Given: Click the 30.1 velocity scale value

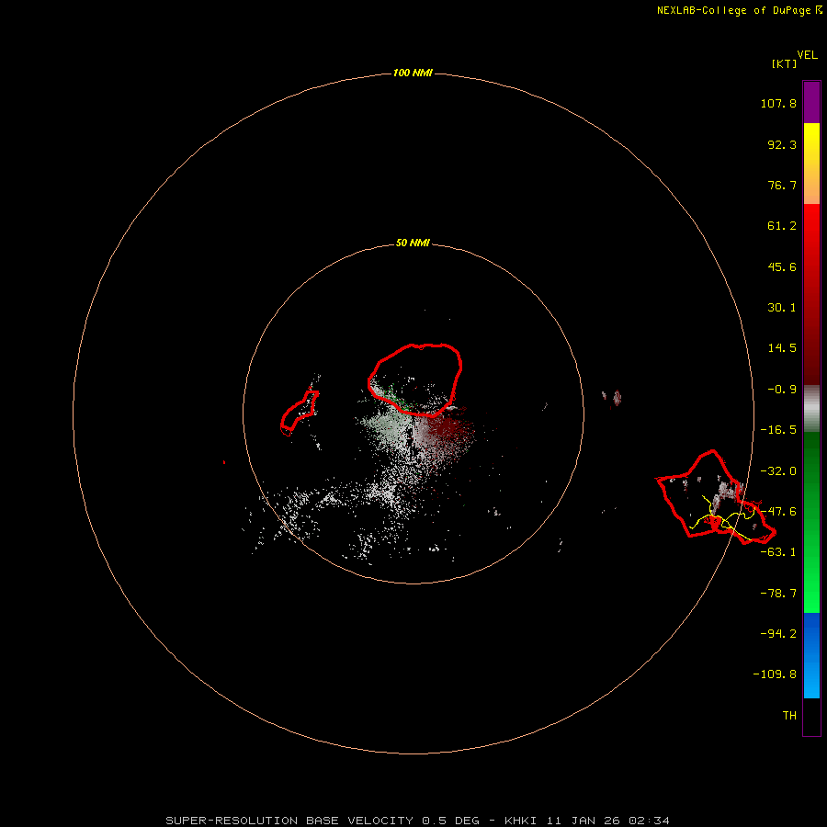Looking at the screenshot, I should tap(782, 308).
